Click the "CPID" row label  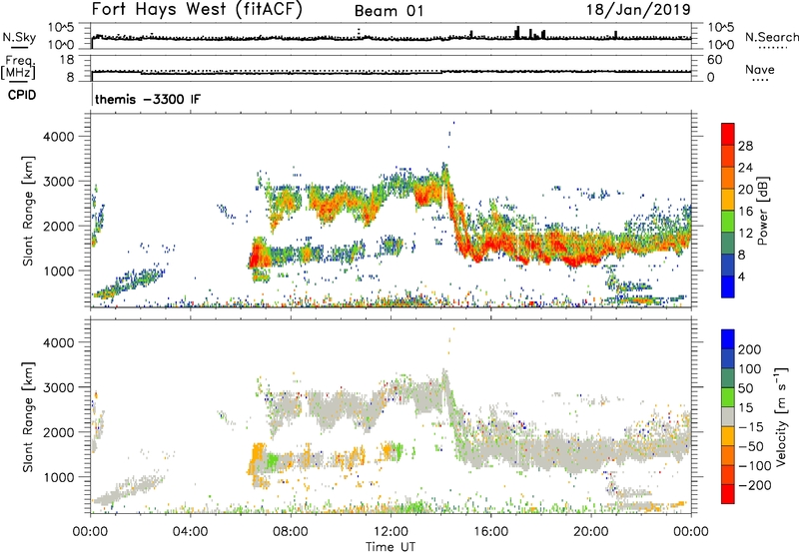(22, 95)
